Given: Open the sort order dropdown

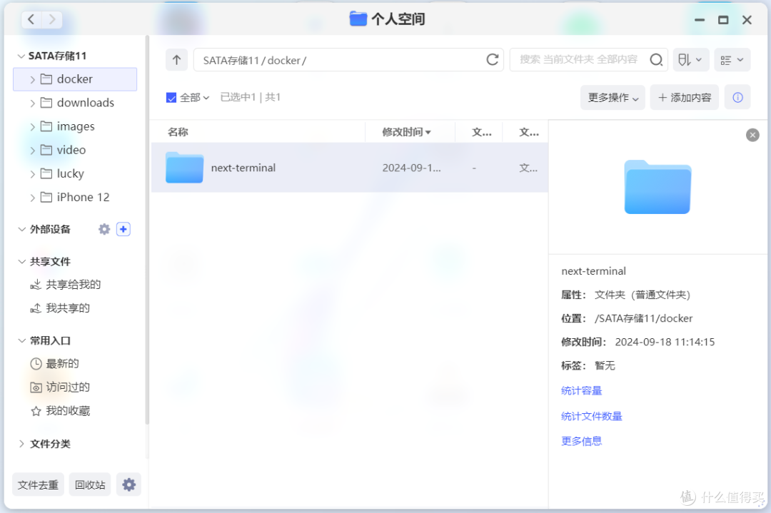Looking at the screenshot, I should click(690, 60).
